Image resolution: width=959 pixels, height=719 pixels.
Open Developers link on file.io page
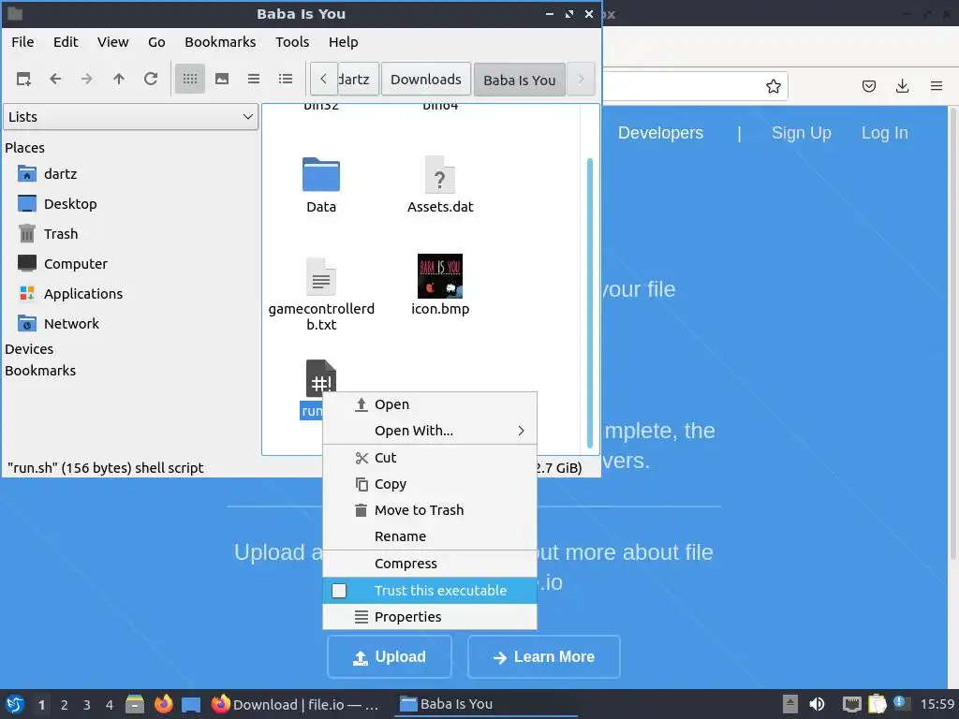pos(660,133)
